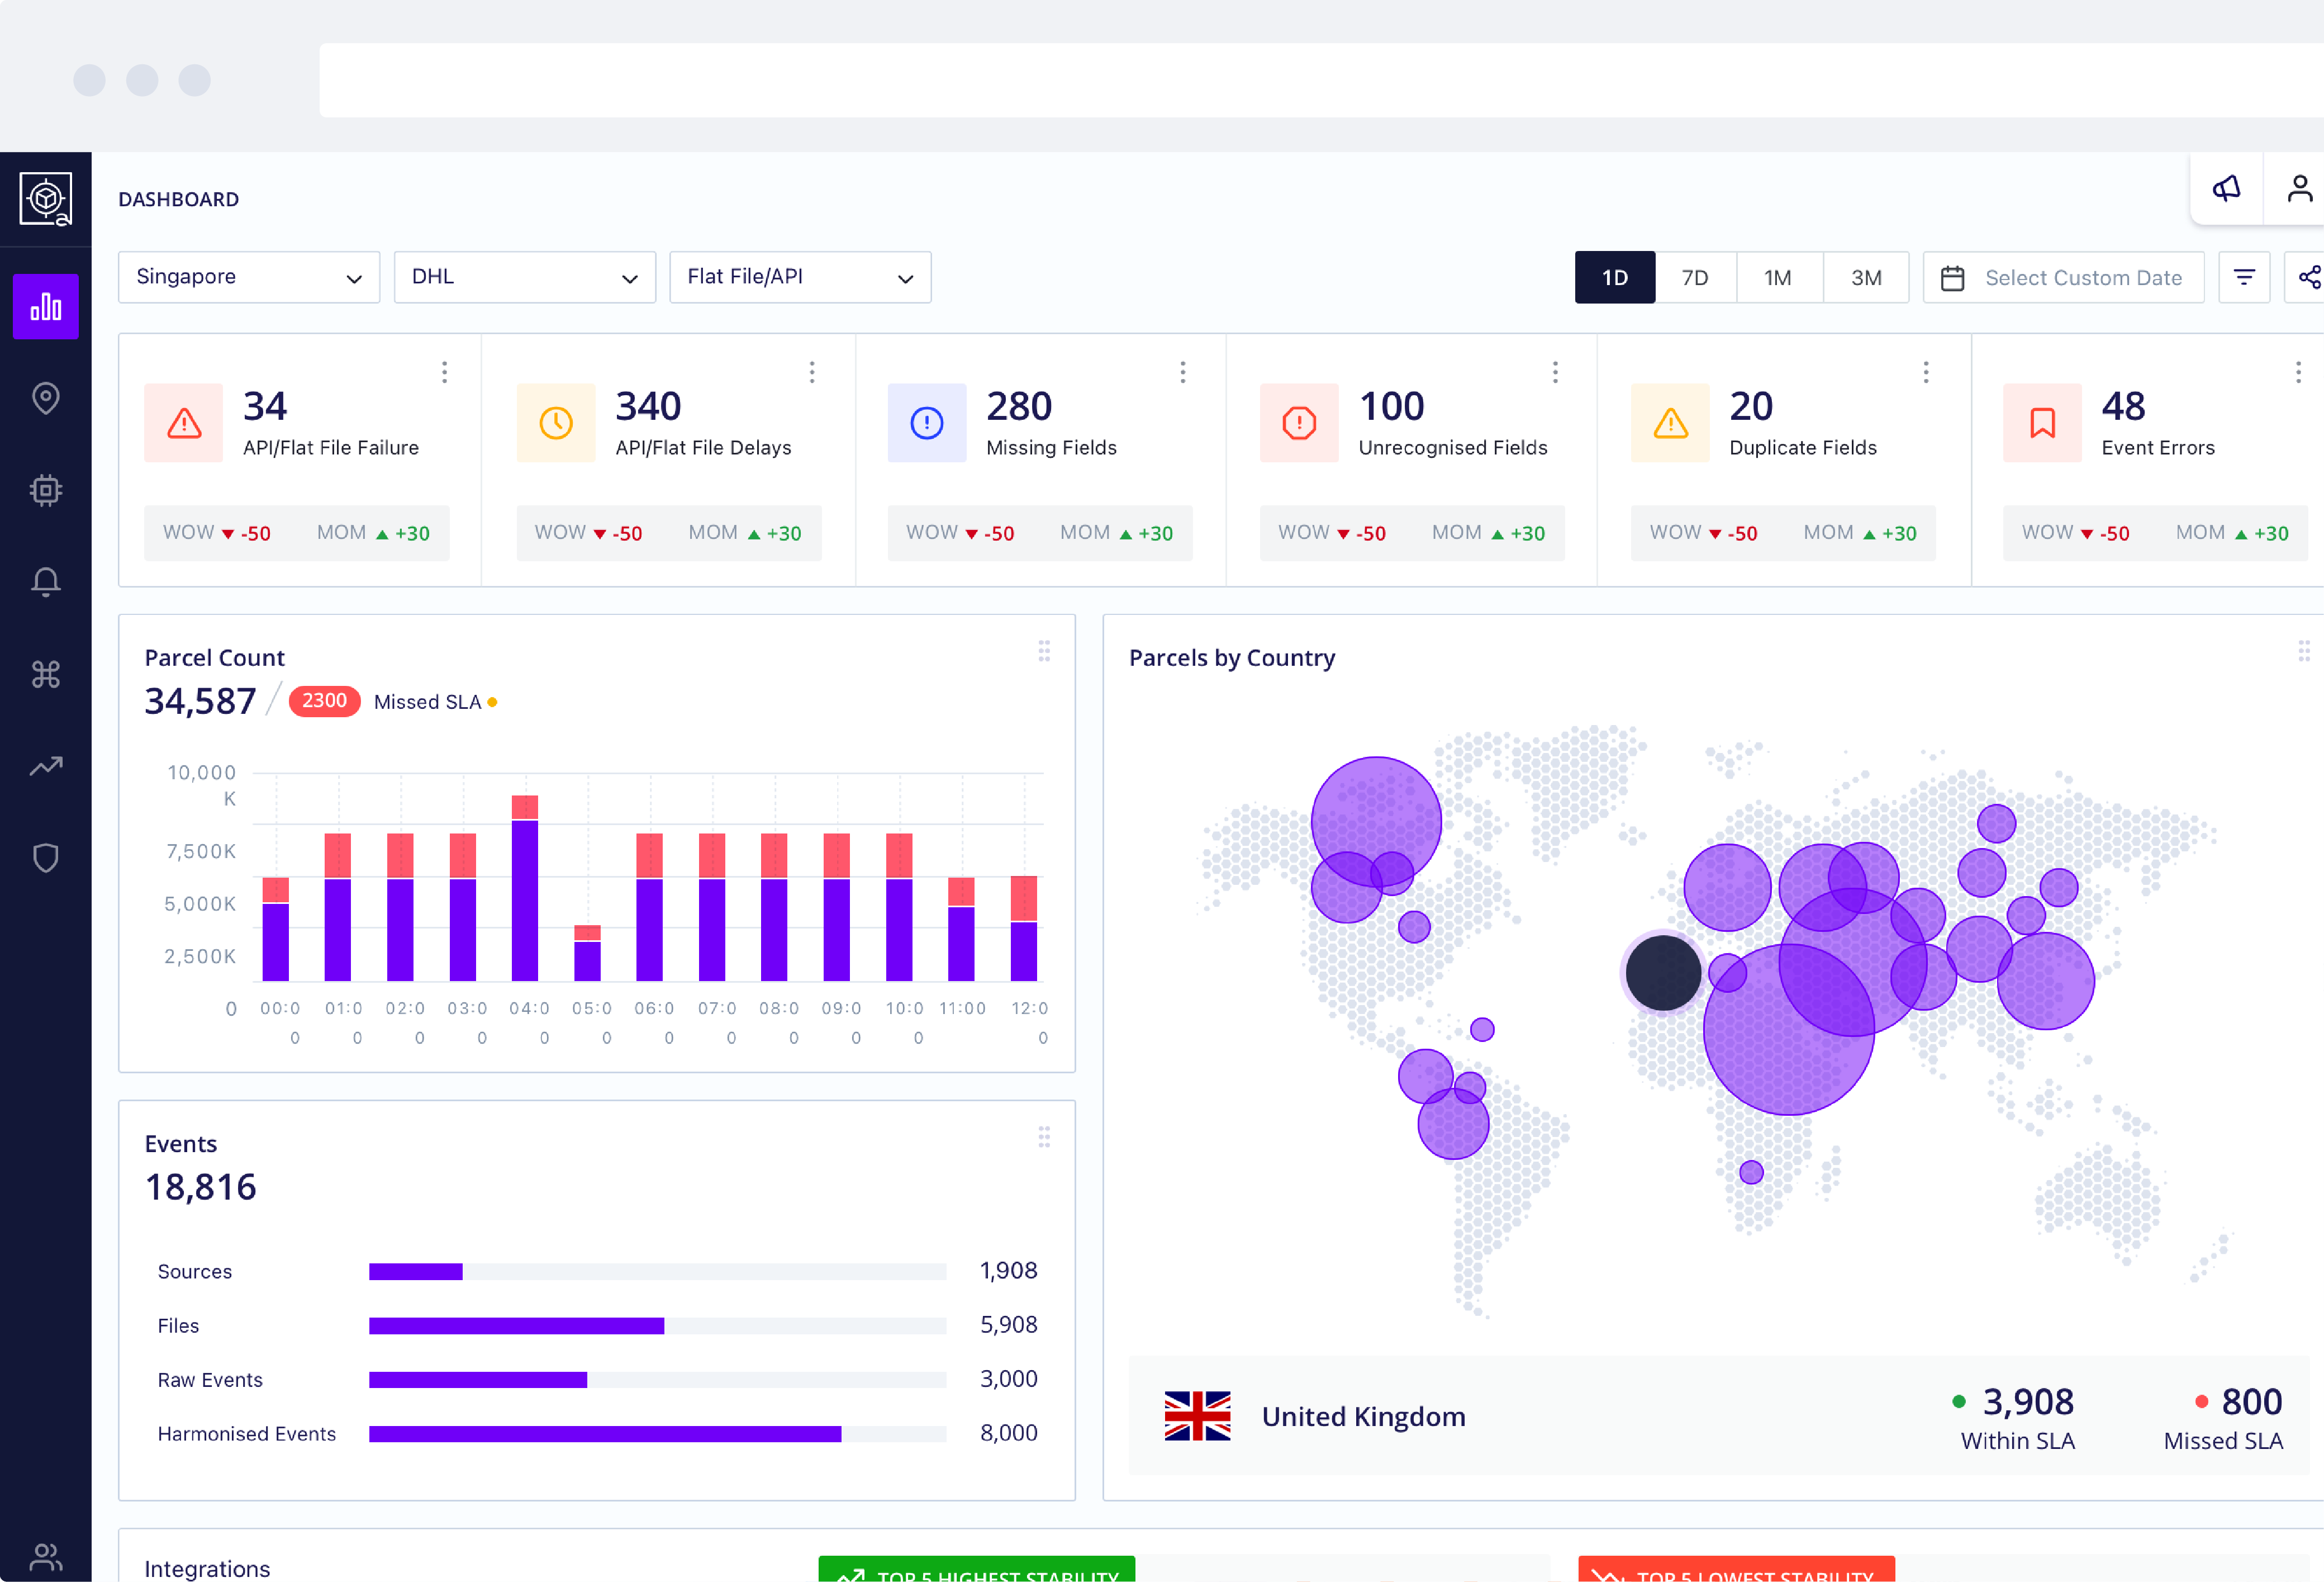
Task: Open the Singapore region dropdown
Action: point(248,277)
